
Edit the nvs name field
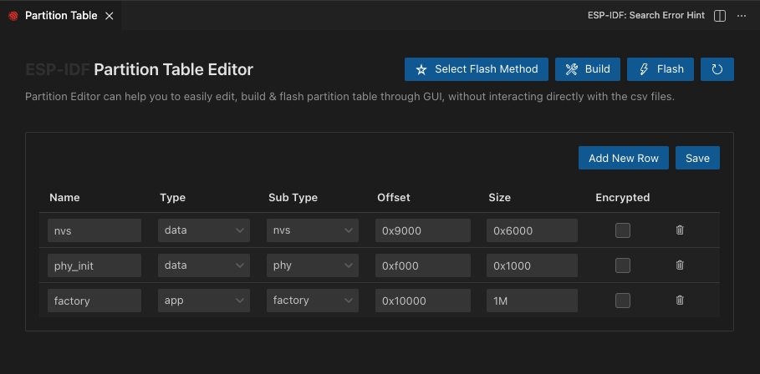(x=94, y=230)
